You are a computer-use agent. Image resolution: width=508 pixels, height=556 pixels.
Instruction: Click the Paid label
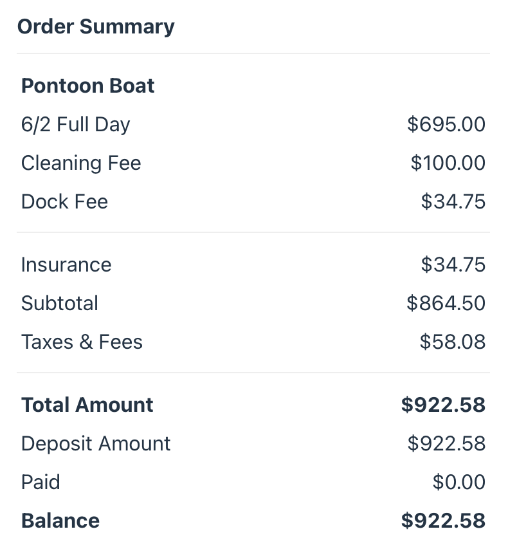(41, 482)
